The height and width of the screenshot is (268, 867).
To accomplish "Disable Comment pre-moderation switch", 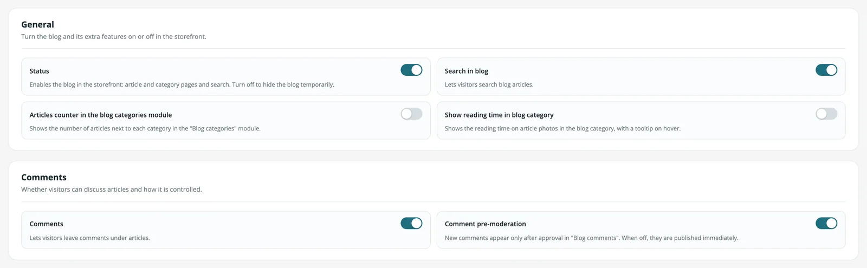I will [x=826, y=223].
